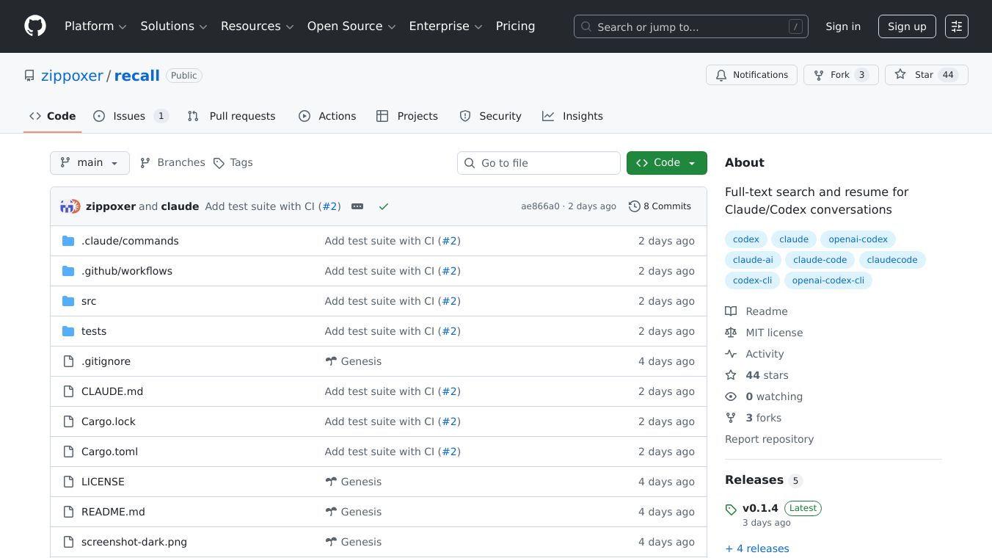
Task: Open the src folder
Action: click(x=89, y=301)
